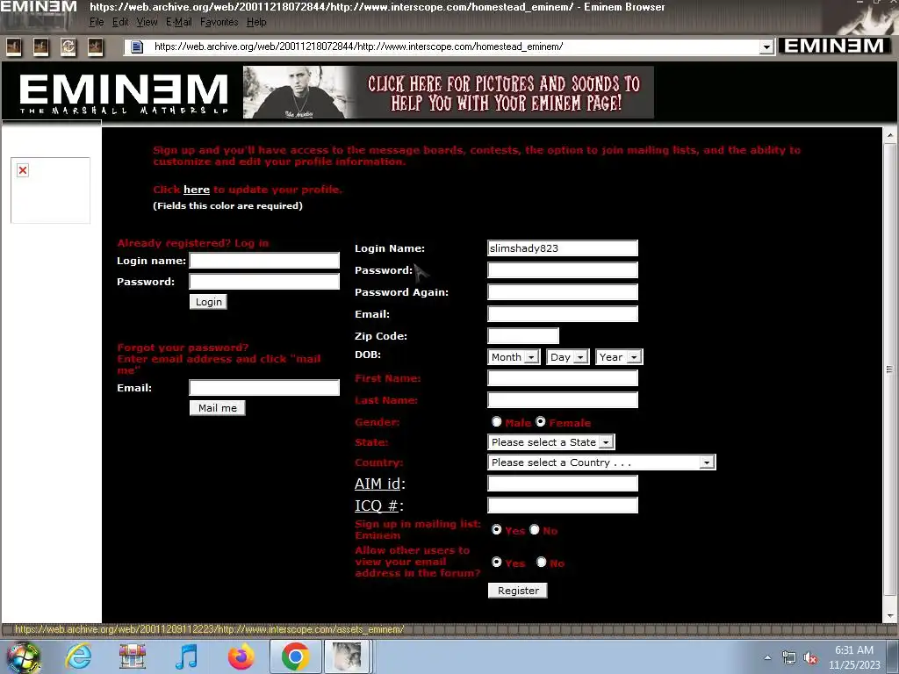Viewport: 899px width, 674px height.
Task: Click the page document icon in address bar
Action: click(137, 47)
